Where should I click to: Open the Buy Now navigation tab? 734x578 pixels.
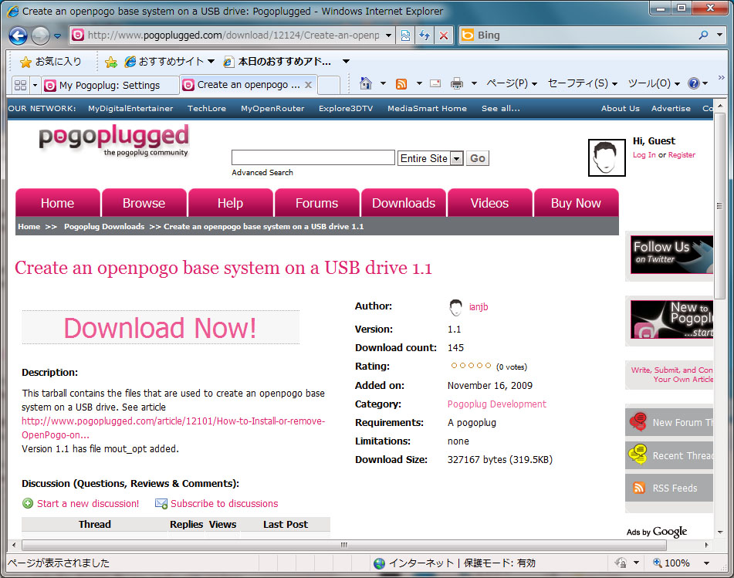576,203
